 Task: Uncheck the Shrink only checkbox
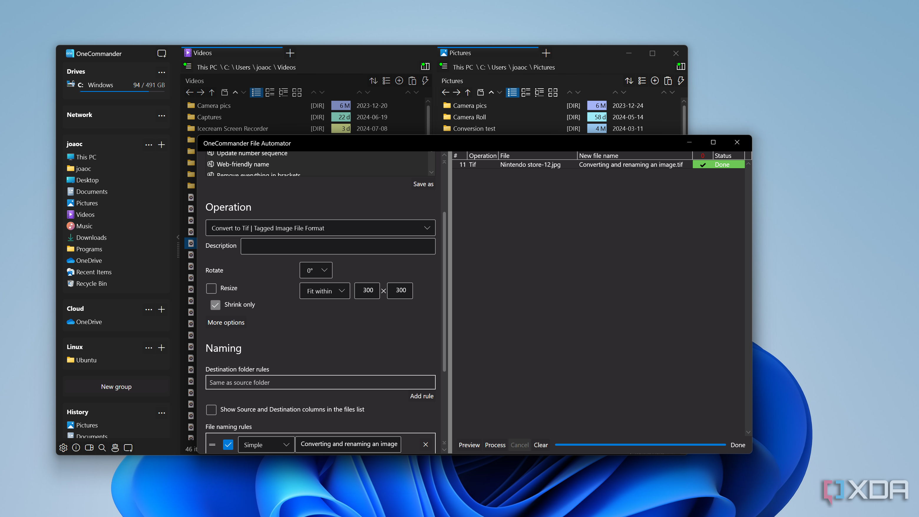click(x=215, y=305)
